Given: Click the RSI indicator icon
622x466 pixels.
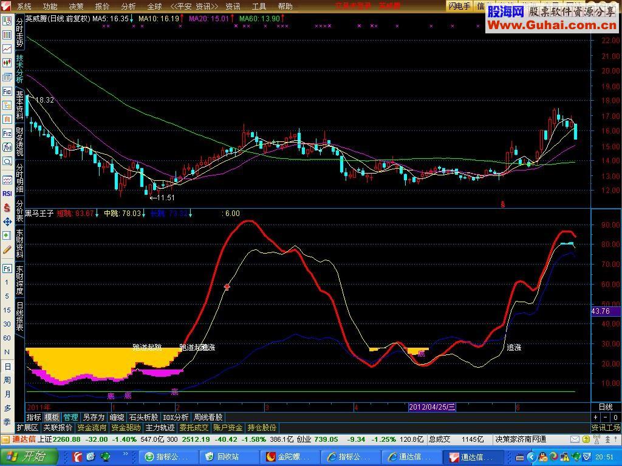Looking at the screenshot, I should pyautogui.click(x=7, y=194).
